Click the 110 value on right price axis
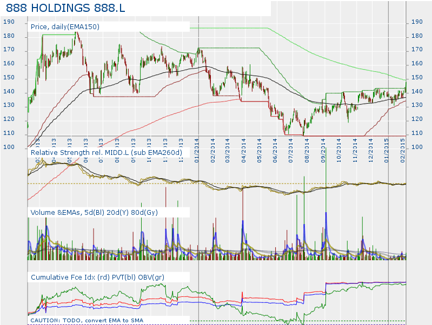432x325 pixels. click(x=417, y=133)
